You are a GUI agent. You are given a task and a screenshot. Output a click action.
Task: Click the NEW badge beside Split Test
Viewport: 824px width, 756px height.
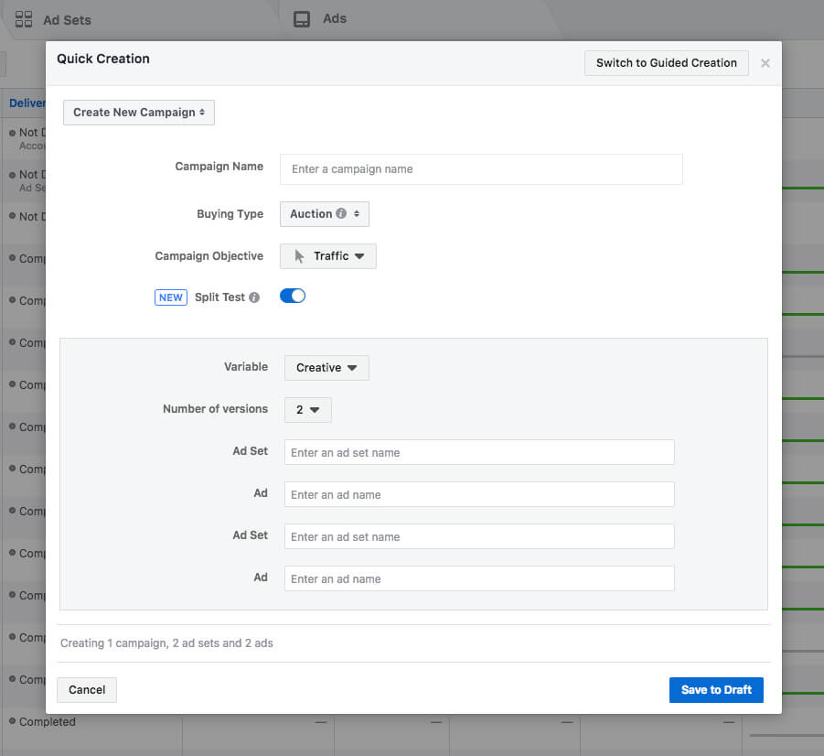pos(171,297)
